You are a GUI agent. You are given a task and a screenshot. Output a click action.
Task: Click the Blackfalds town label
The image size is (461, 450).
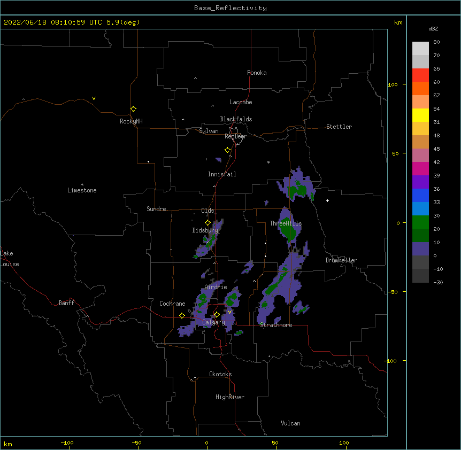coord(236,119)
